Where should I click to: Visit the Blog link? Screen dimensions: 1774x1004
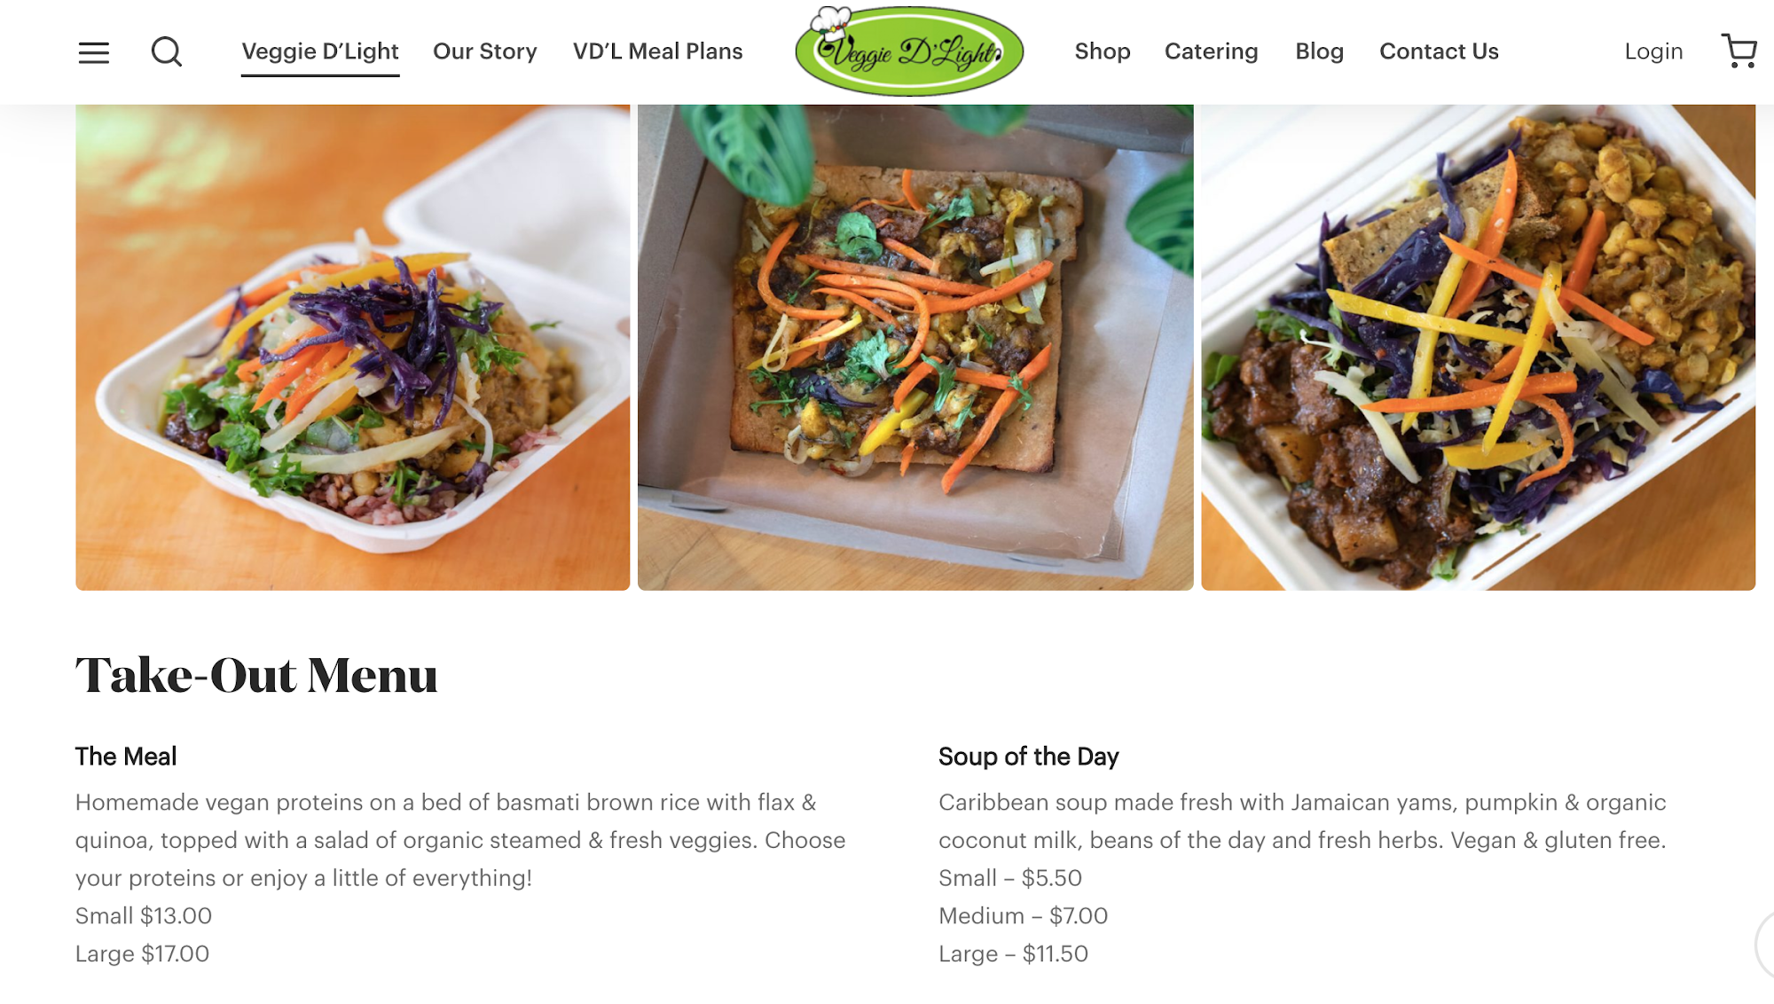[1320, 51]
